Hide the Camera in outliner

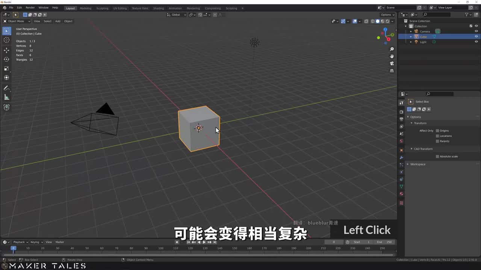[x=476, y=31]
